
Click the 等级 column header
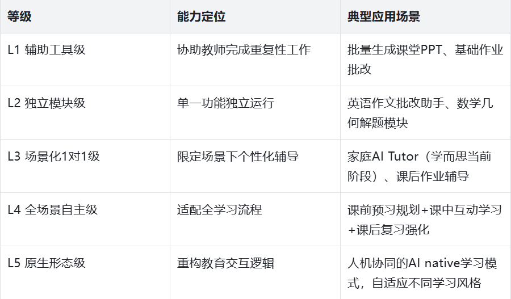pyautogui.click(x=19, y=16)
